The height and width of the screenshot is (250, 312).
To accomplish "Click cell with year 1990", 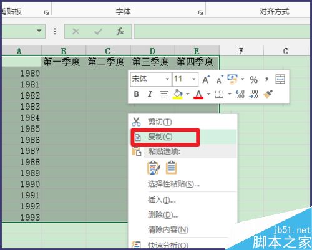I will click(x=22, y=184).
